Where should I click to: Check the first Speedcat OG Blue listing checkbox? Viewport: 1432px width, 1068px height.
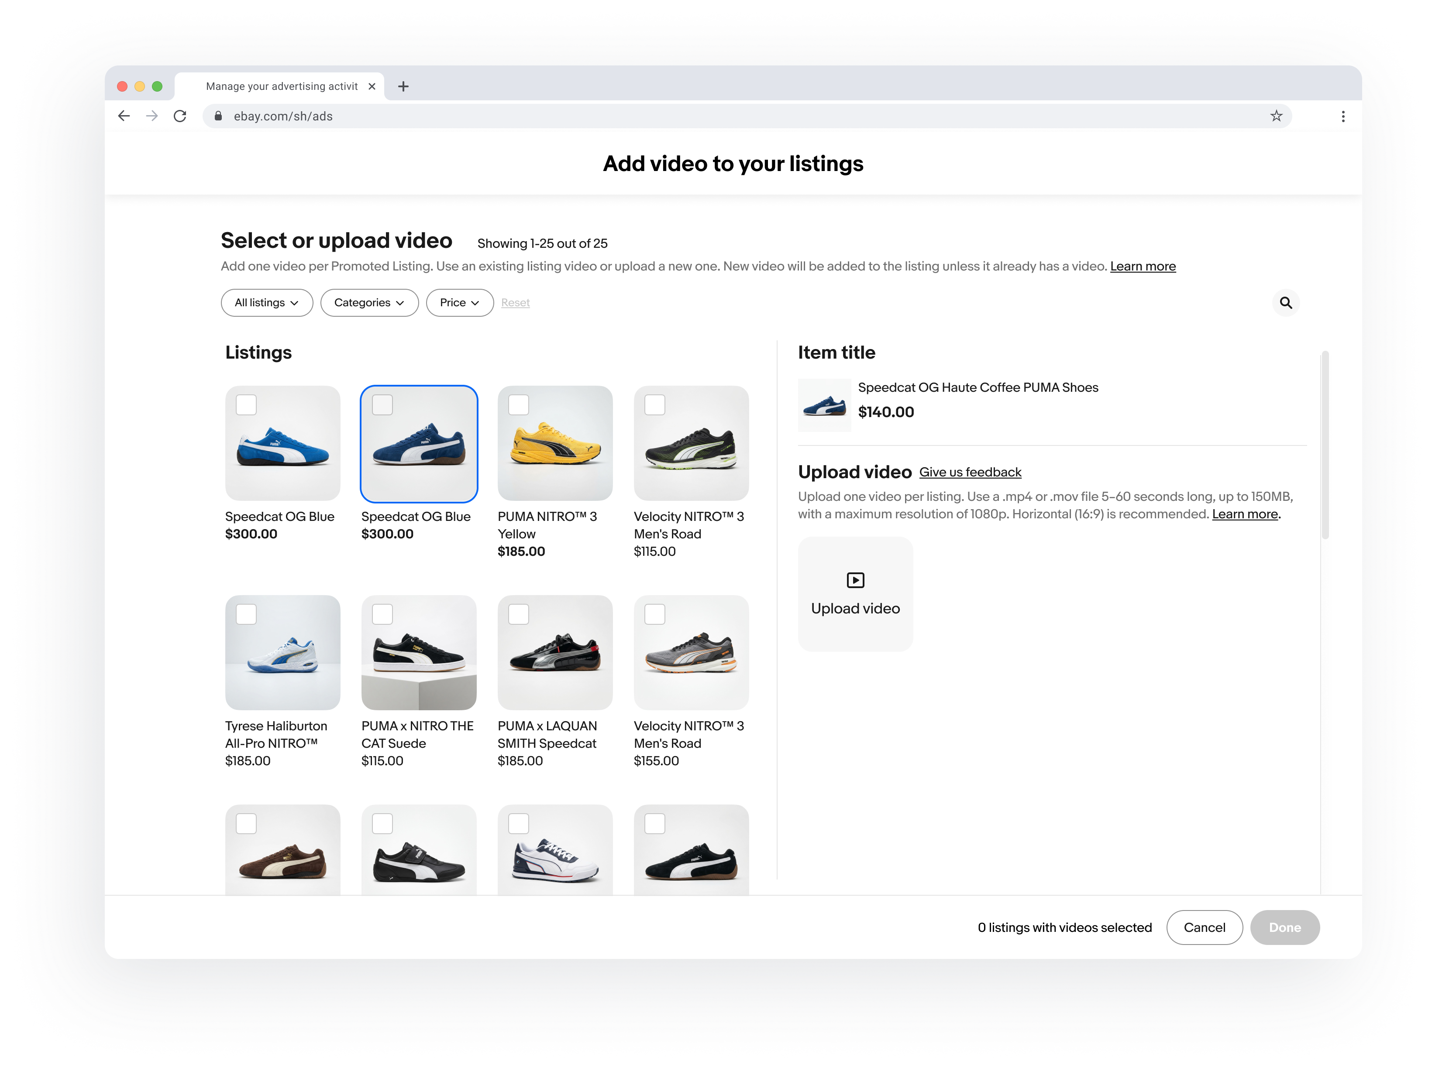[x=246, y=405]
